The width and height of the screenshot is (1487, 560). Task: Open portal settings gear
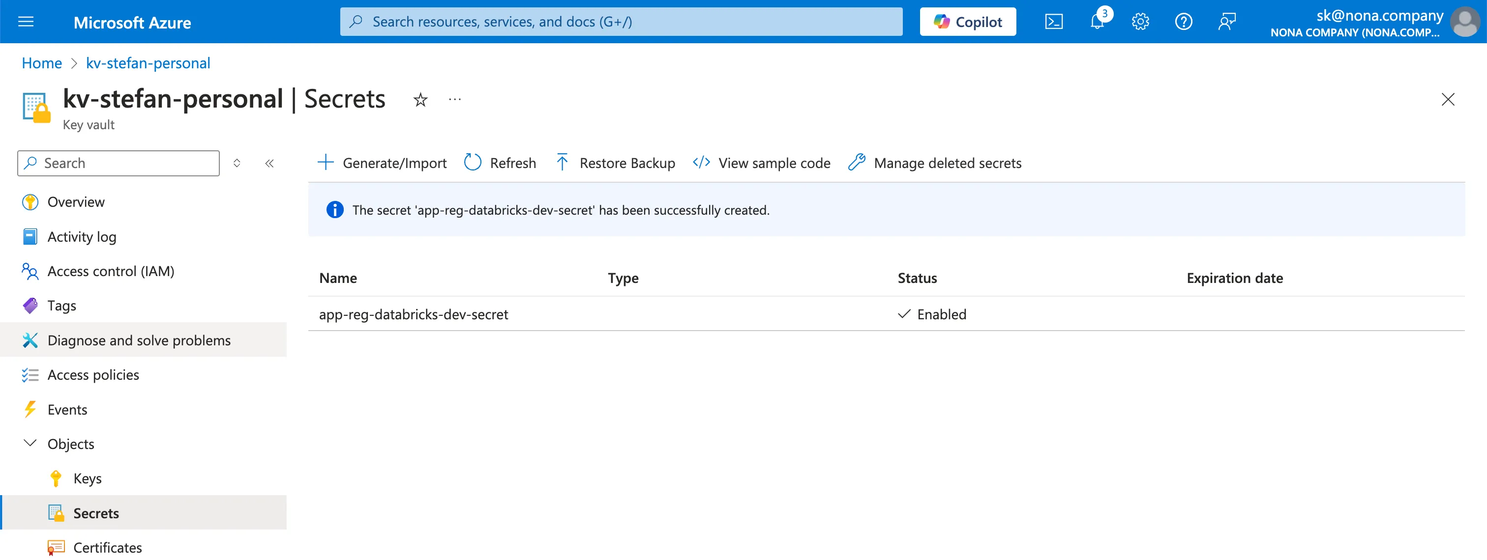pyautogui.click(x=1140, y=22)
